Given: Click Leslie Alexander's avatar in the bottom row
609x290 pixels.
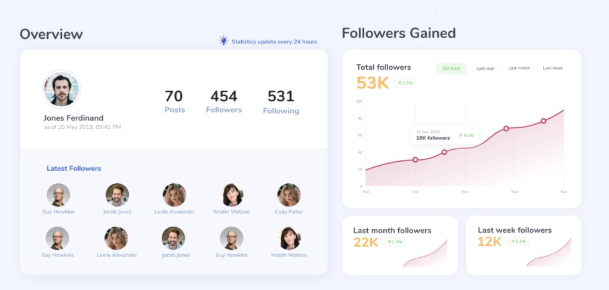Looking at the screenshot, I should pos(116,238).
